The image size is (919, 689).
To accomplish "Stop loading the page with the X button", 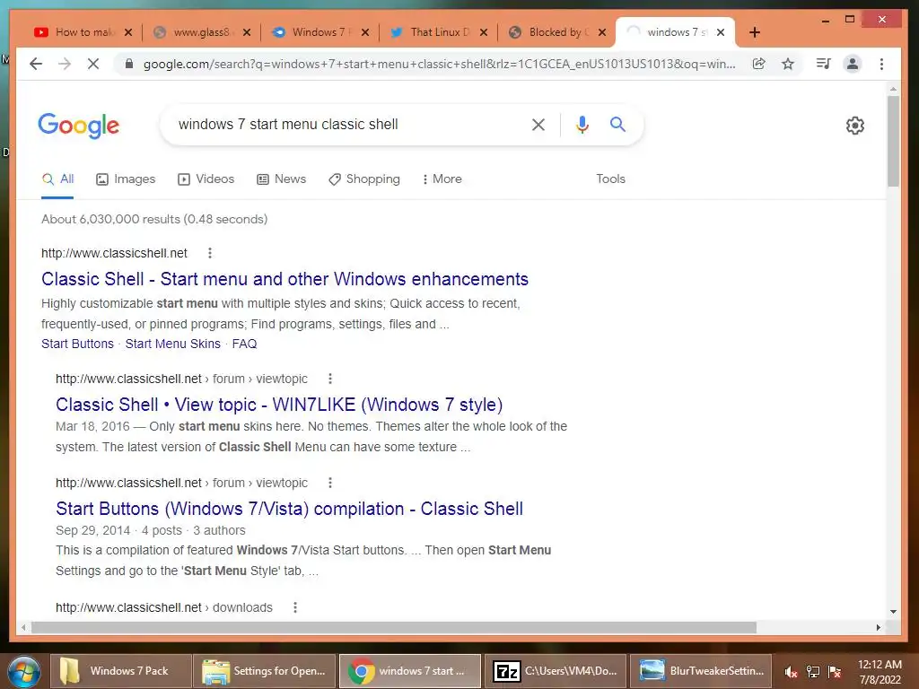I will coord(93,64).
